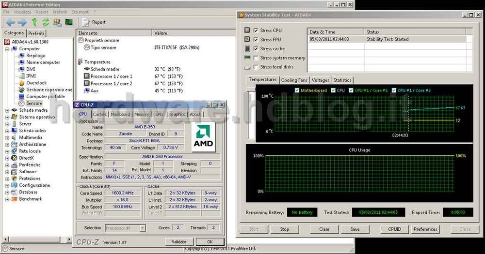The width and height of the screenshot is (485, 254).
Task: Expand the Database branch
Action: pyautogui.click(x=7, y=192)
